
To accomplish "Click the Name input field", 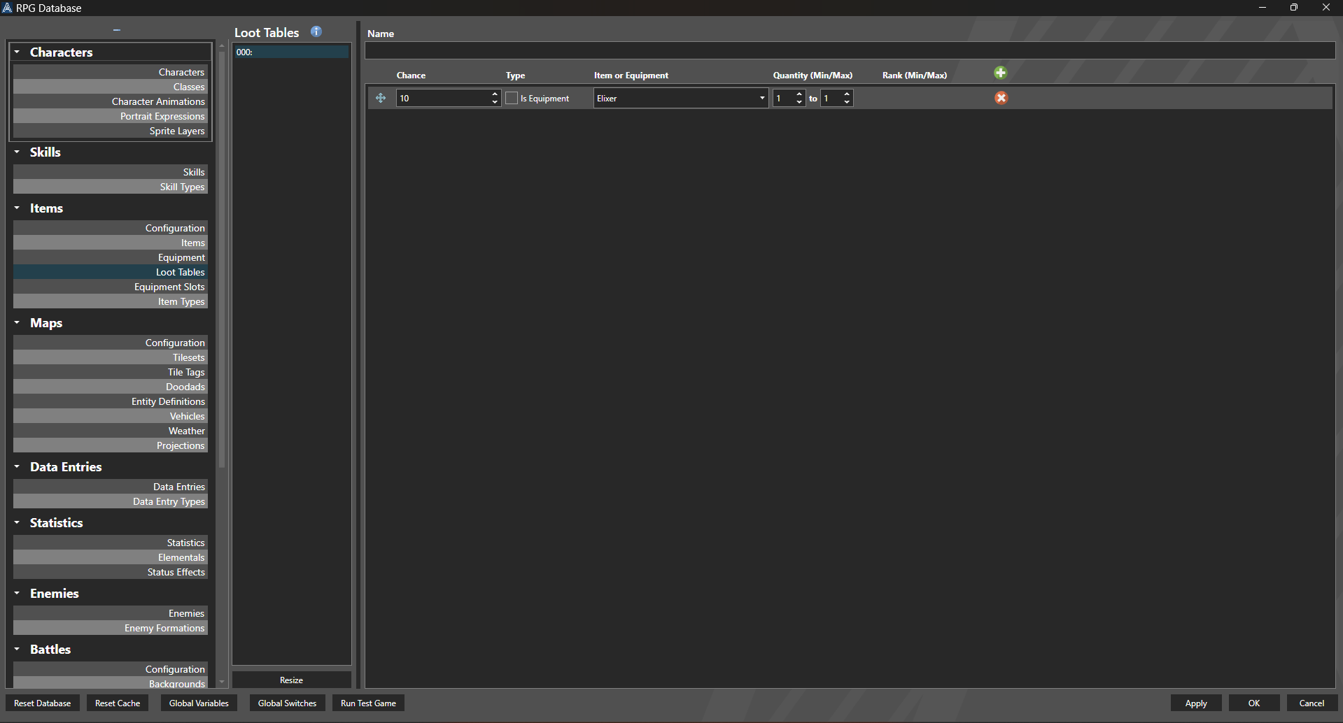I will coord(850,51).
